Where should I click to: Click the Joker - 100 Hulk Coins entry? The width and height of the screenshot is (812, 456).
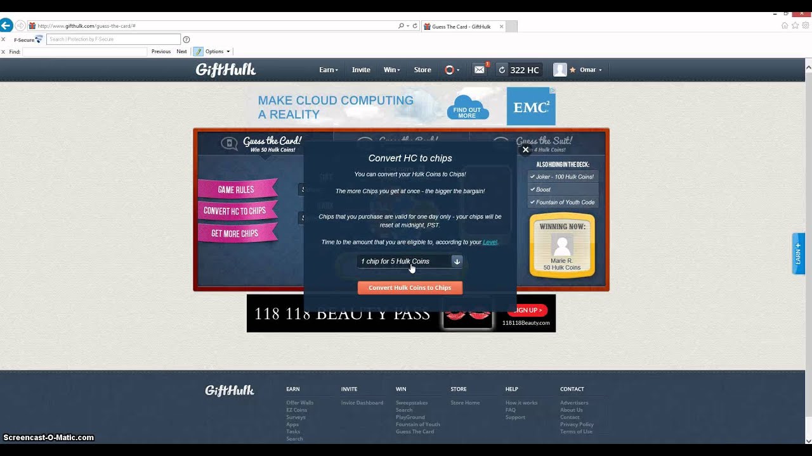point(563,177)
